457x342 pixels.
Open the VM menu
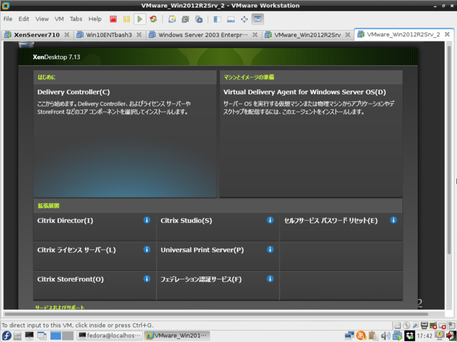(59, 19)
